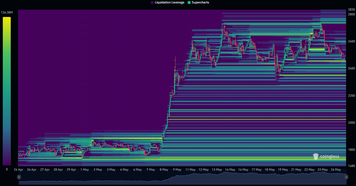Click the purple Liquidation Leverage legend swatch
Screen dimensions: 356x186
(152, 2)
